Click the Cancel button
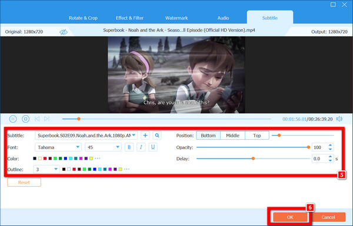 328,217
